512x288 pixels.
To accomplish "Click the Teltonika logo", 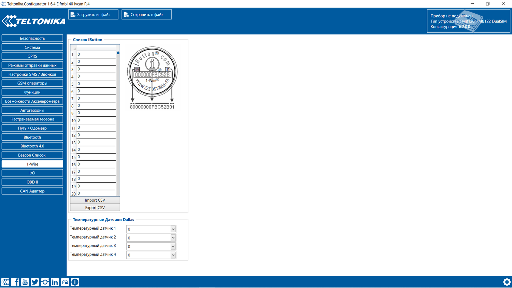I will [x=33, y=21].
